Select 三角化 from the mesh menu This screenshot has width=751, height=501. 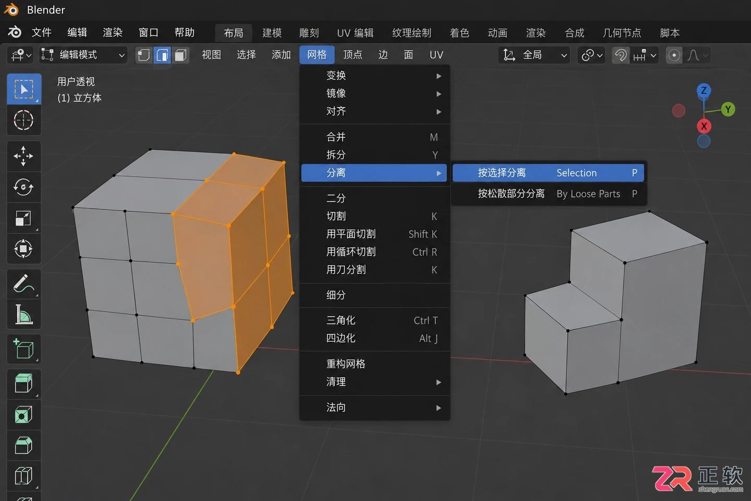tap(375, 320)
